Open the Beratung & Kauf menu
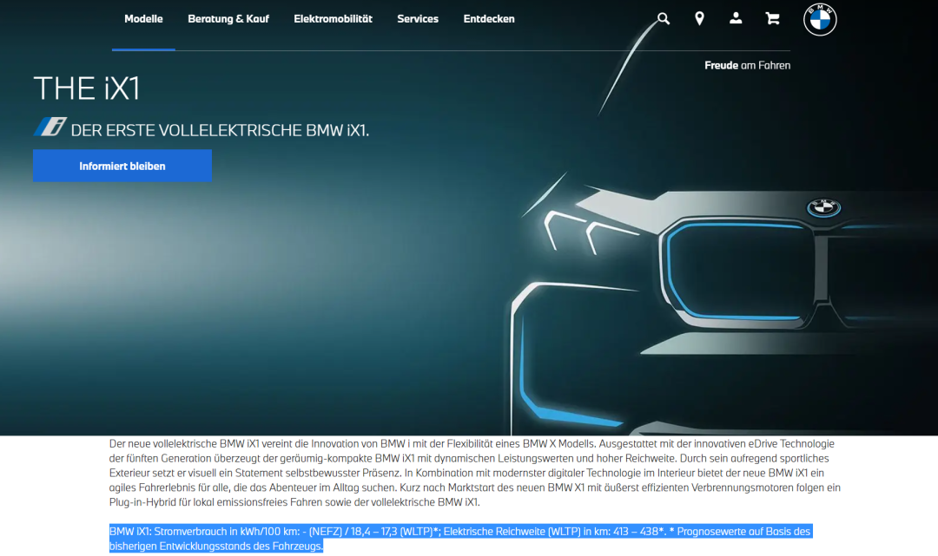The height and width of the screenshot is (556, 938). tap(228, 19)
